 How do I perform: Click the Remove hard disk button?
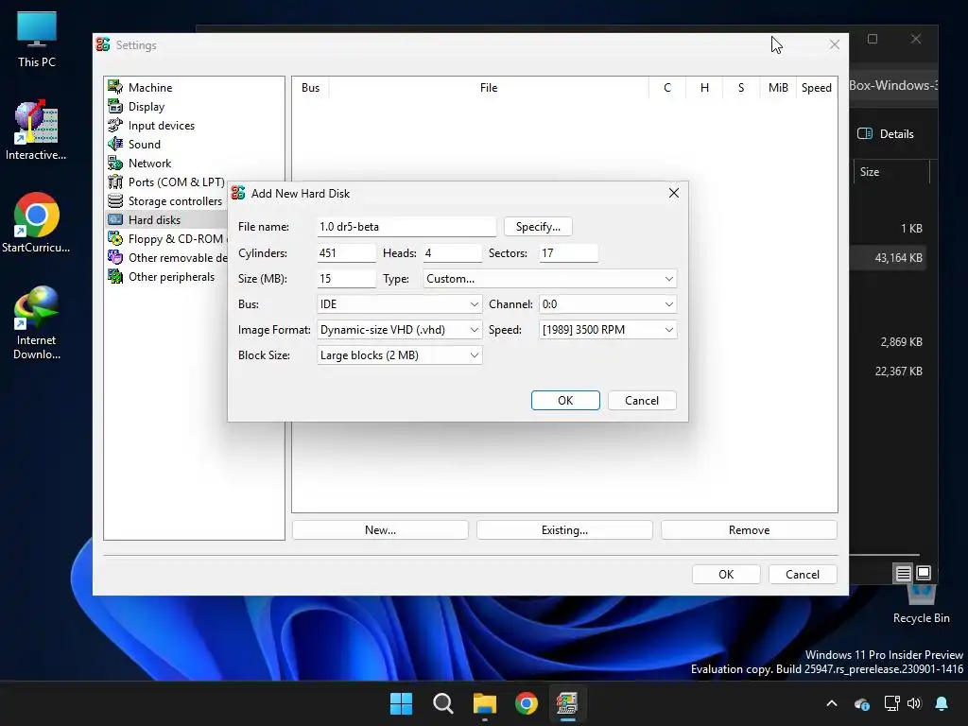(749, 530)
